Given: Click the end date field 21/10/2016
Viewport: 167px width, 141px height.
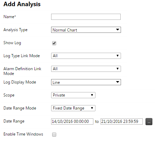Looking at the screenshot, I should 122,121.
